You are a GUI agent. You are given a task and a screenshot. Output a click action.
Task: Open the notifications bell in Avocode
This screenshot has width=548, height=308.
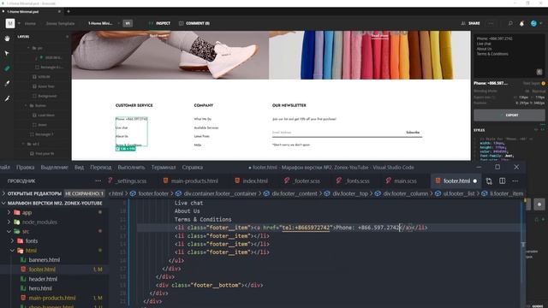[x=521, y=23]
